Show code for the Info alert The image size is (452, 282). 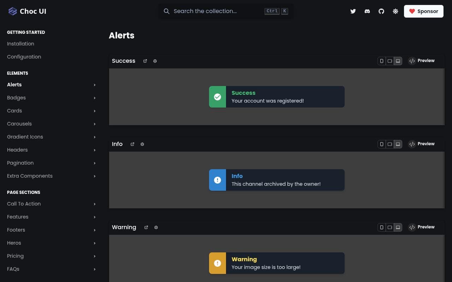coord(421,144)
